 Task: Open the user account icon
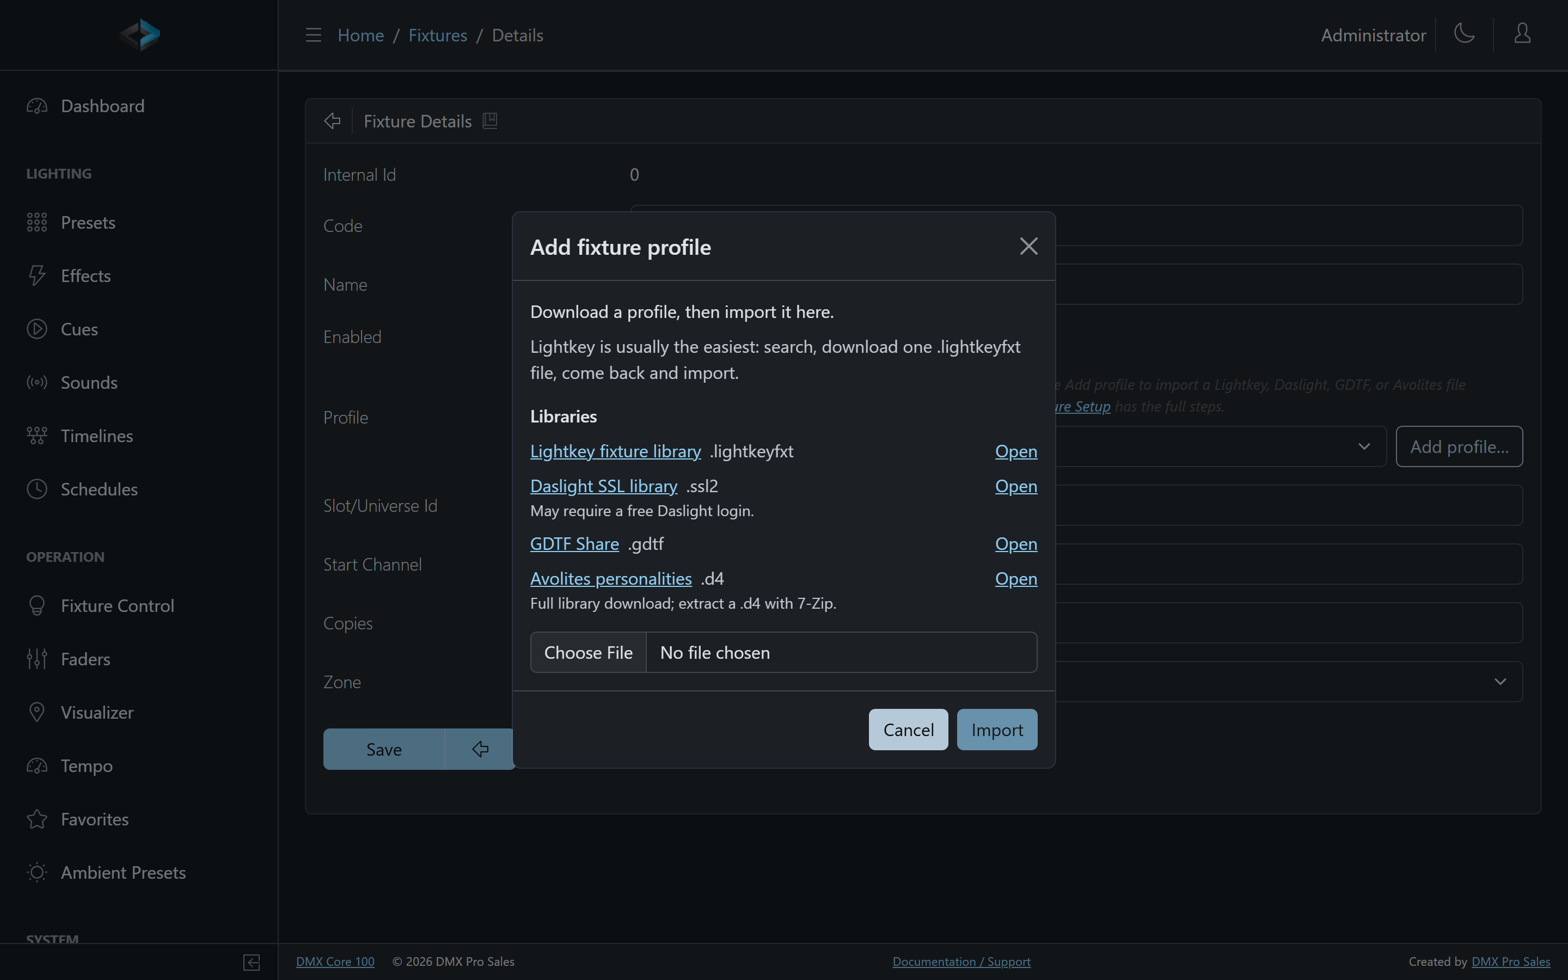pyautogui.click(x=1523, y=34)
